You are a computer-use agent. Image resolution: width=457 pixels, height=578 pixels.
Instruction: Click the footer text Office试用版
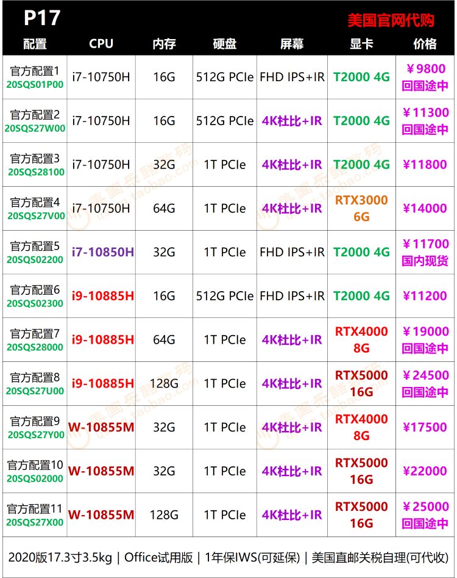coord(158,557)
